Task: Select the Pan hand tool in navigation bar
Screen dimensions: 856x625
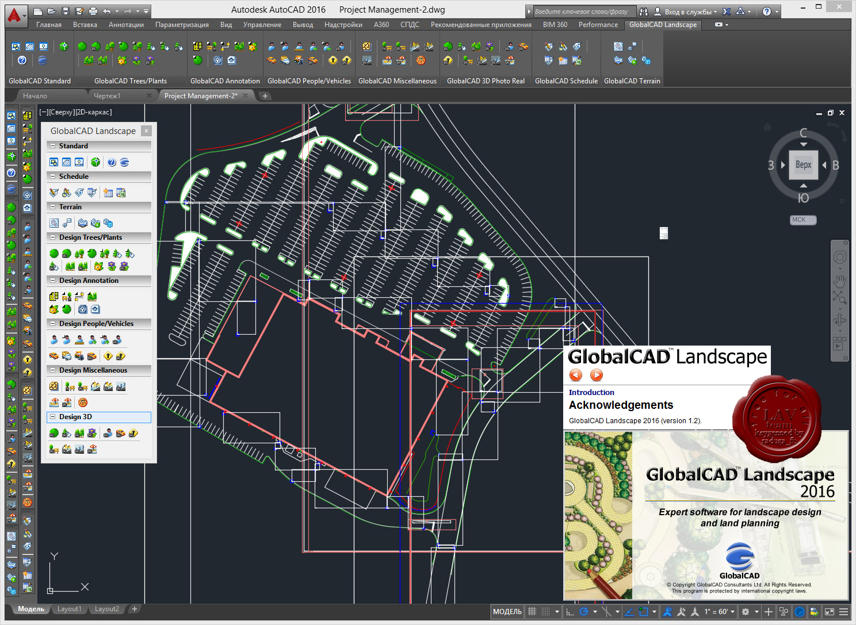Action: tap(840, 281)
